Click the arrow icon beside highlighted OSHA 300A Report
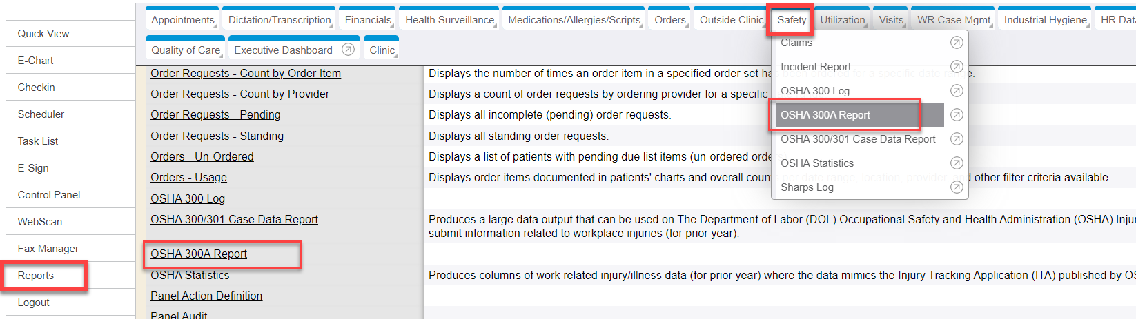This screenshot has height=319, width=1136. pyautogui.click(x=957, y=115)
